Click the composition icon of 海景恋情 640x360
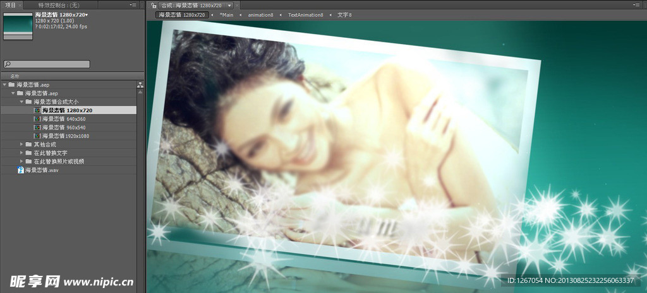 pos(37,119)
